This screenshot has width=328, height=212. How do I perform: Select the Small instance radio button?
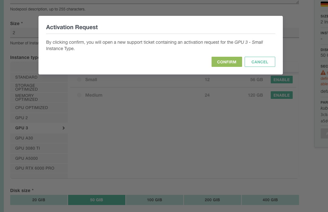pyautogui.click(x=79, y=80)
